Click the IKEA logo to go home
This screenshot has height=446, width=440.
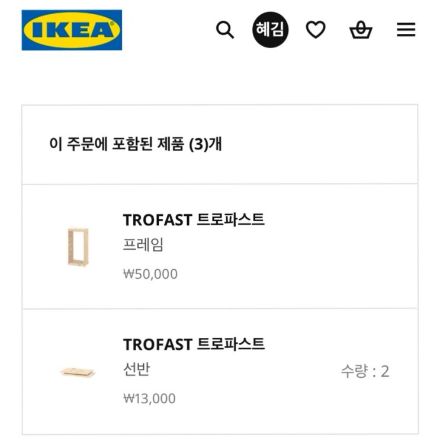(72, 30)
